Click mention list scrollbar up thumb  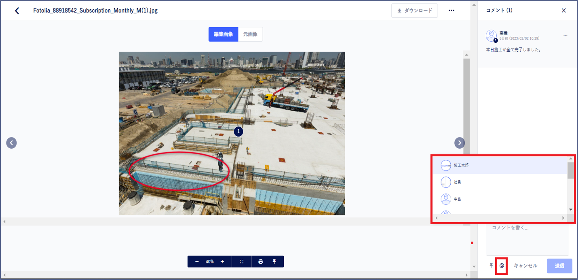tap(571, 171)
